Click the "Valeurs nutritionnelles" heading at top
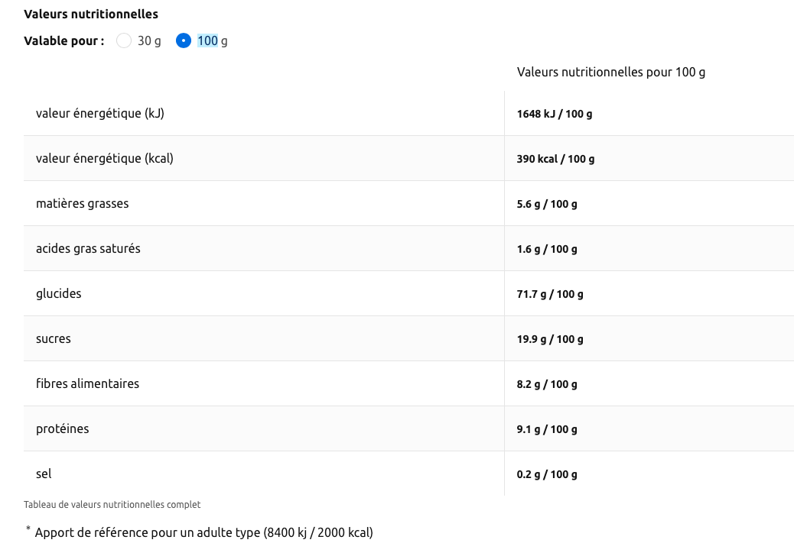This screenshot has width=794, height=543. (91, 14)
